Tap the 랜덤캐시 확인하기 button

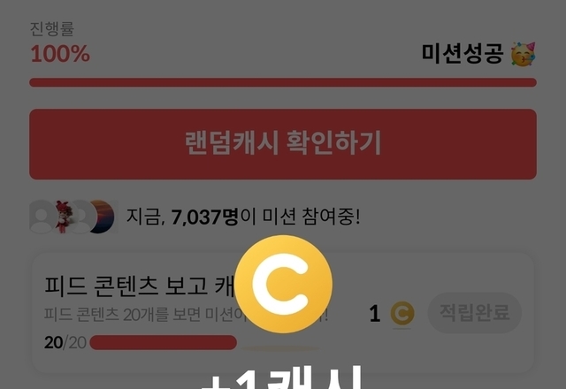pyautogui.click(x=283, y=144)
